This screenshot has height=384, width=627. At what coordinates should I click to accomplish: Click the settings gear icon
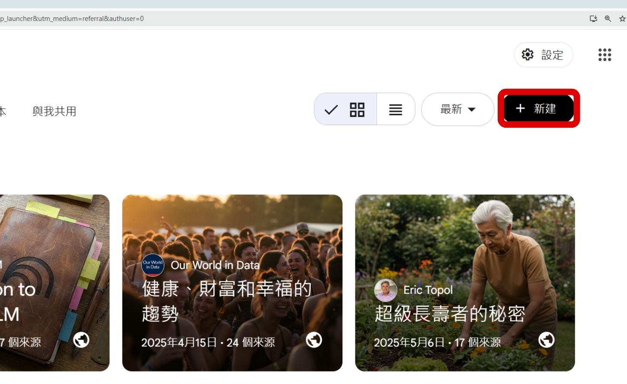(x=527, y=55)
